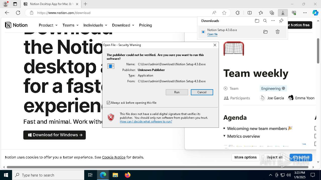Reload the Notion download page
321x180 pixels.
click(18, 13)
